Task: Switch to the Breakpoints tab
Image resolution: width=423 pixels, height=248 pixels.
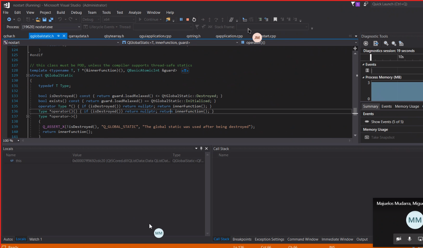Action: click(242, 239)
